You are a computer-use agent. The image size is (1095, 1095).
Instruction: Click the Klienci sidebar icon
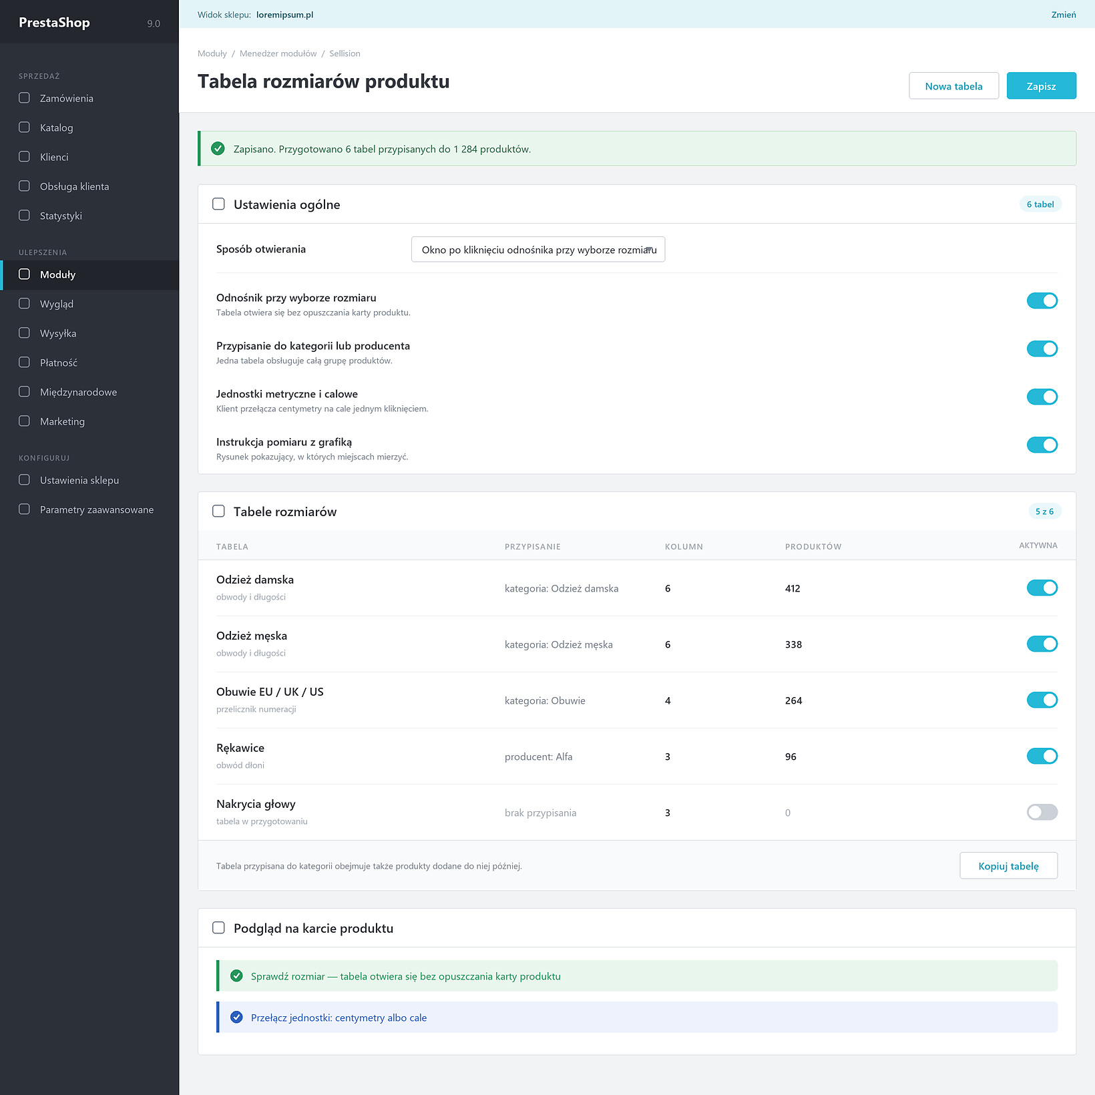24,157
